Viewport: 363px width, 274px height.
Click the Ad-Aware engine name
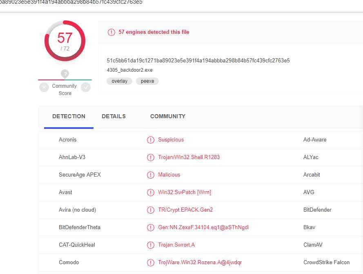point(315,140)
